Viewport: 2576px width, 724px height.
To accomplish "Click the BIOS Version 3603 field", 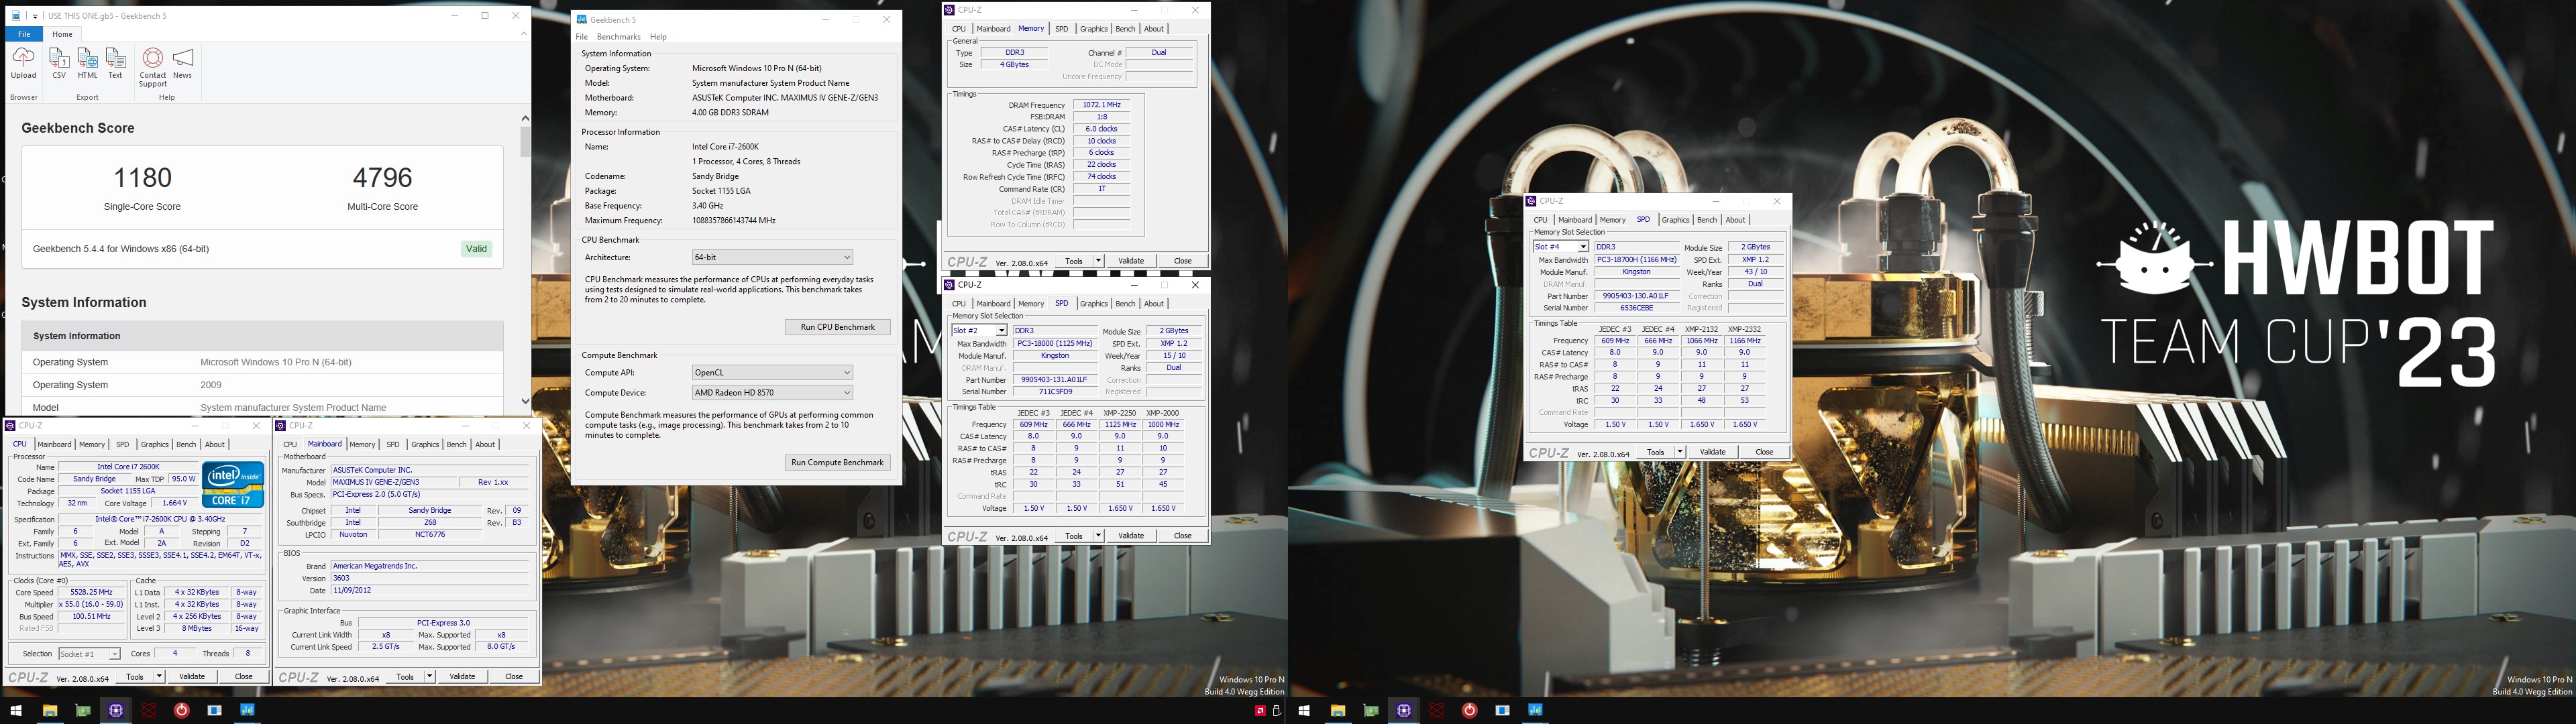I will point(430,578).
